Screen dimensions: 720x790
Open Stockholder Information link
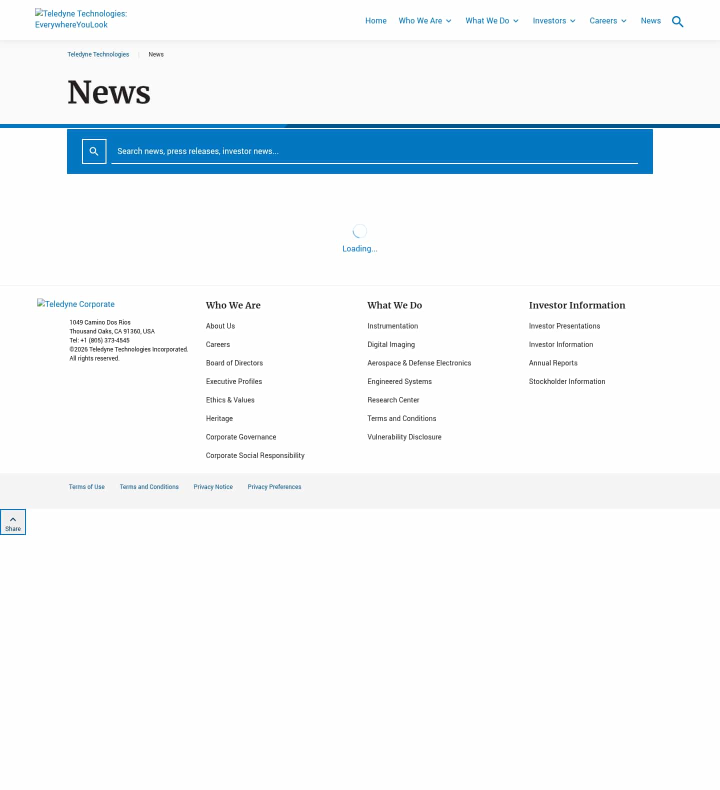point(567,381)
